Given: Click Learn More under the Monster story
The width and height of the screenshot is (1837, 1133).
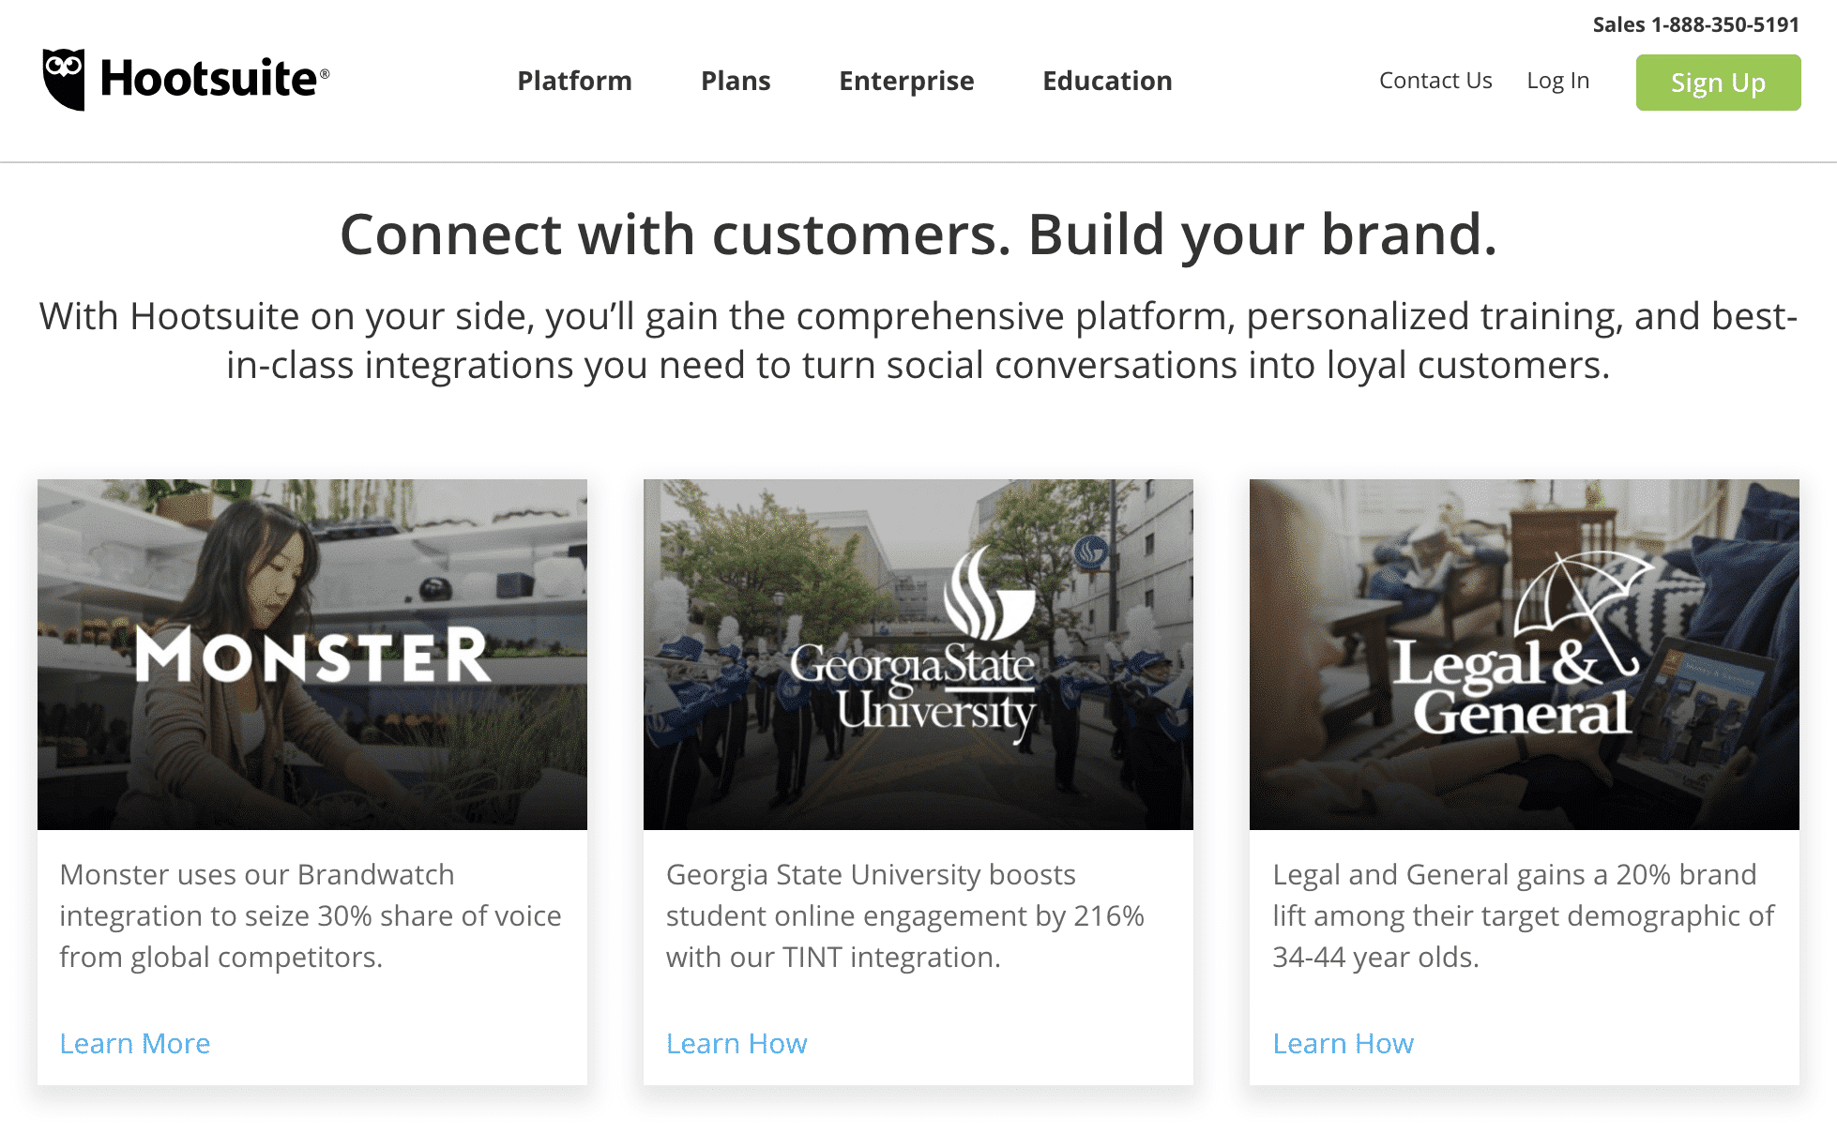Looking at the screenshot, I should [135, 1043].
